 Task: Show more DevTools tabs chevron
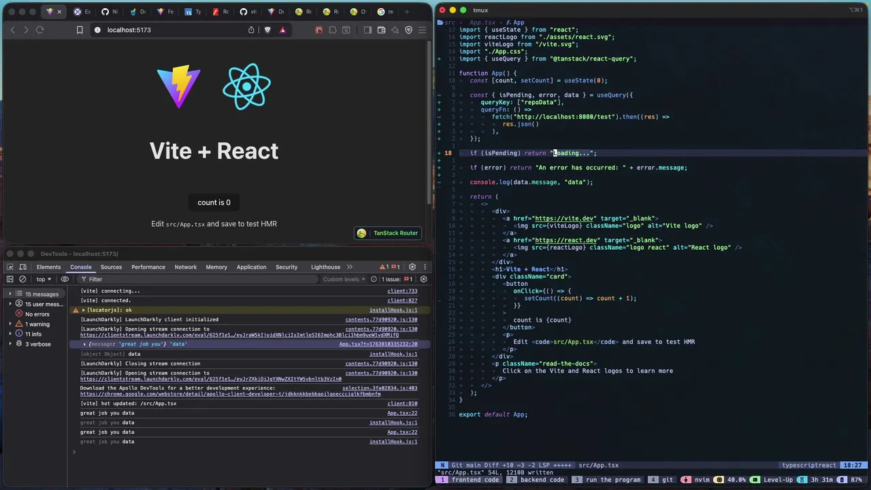(350, 267)
